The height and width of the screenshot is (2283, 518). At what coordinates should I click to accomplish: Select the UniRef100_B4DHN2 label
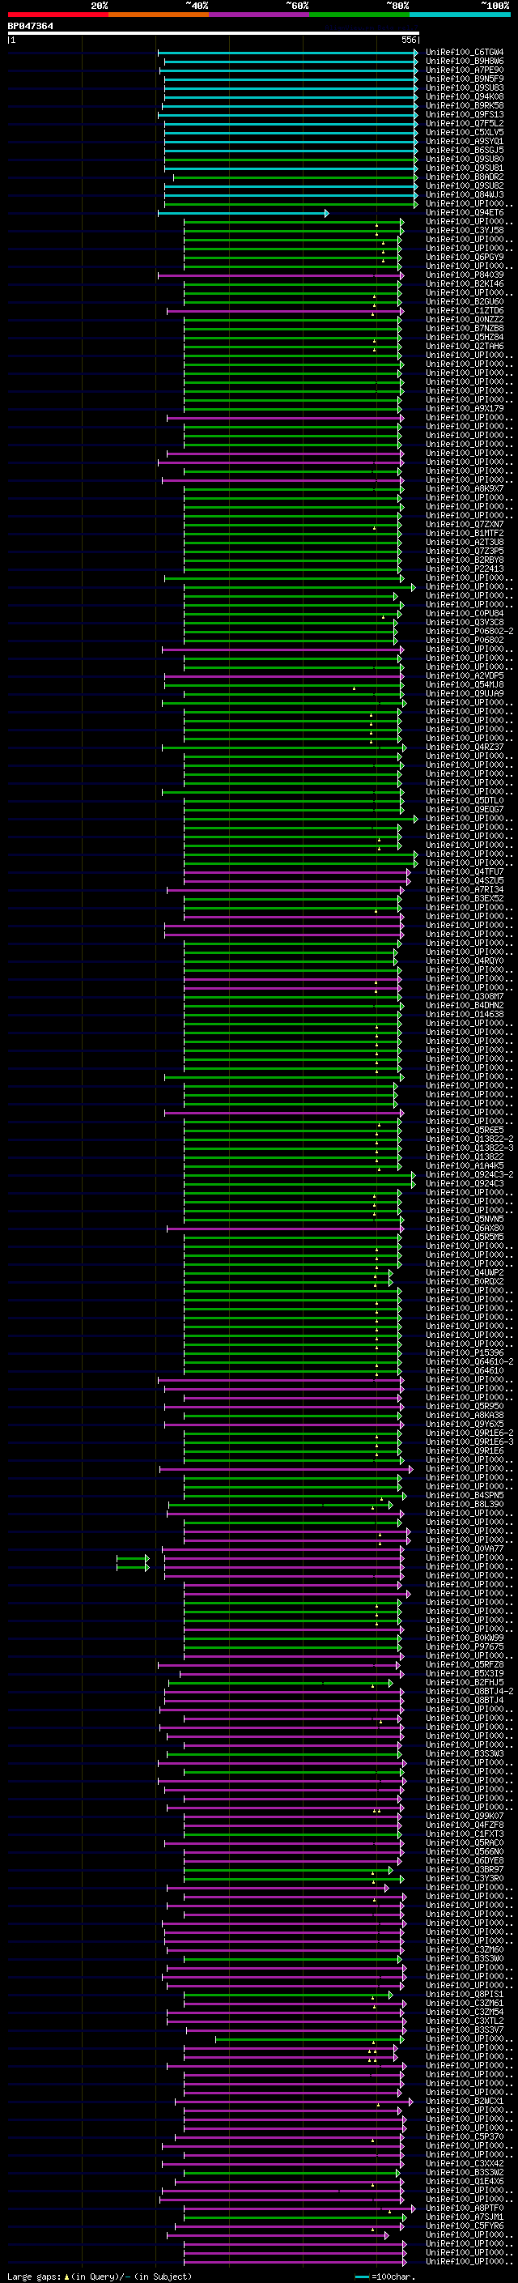coord(465,1005)
